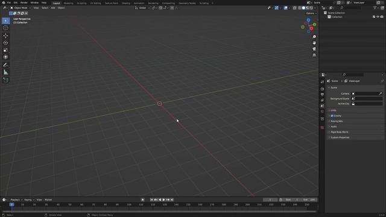Expand the Units panel
Screen dimensions: 386x217
[x=356, y=110]
